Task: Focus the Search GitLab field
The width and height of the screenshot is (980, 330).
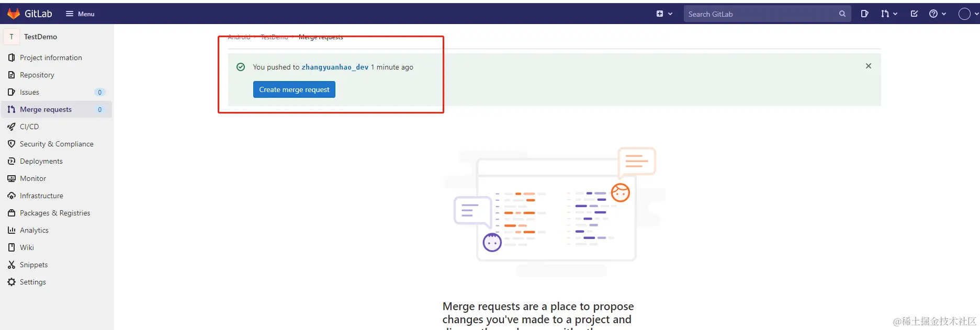Action: (767, 14)
